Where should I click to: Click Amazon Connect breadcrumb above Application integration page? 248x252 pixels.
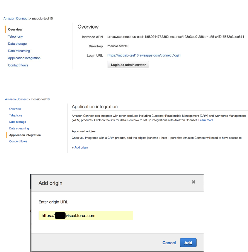coord(16,99)
